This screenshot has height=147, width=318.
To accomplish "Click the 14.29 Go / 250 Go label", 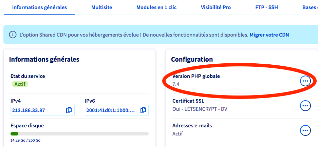I will 25,140.
